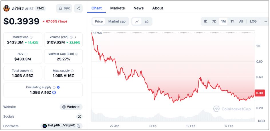Image resolution: width=270 pixels, height=131 pixels.
Task: Click the FDV info icon
Action: (x=26, y=54)
